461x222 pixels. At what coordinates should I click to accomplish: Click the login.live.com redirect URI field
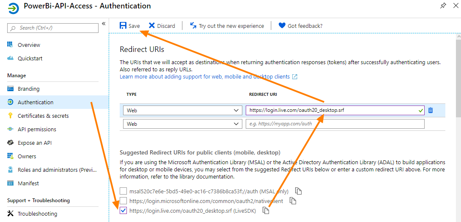point(335,111)
